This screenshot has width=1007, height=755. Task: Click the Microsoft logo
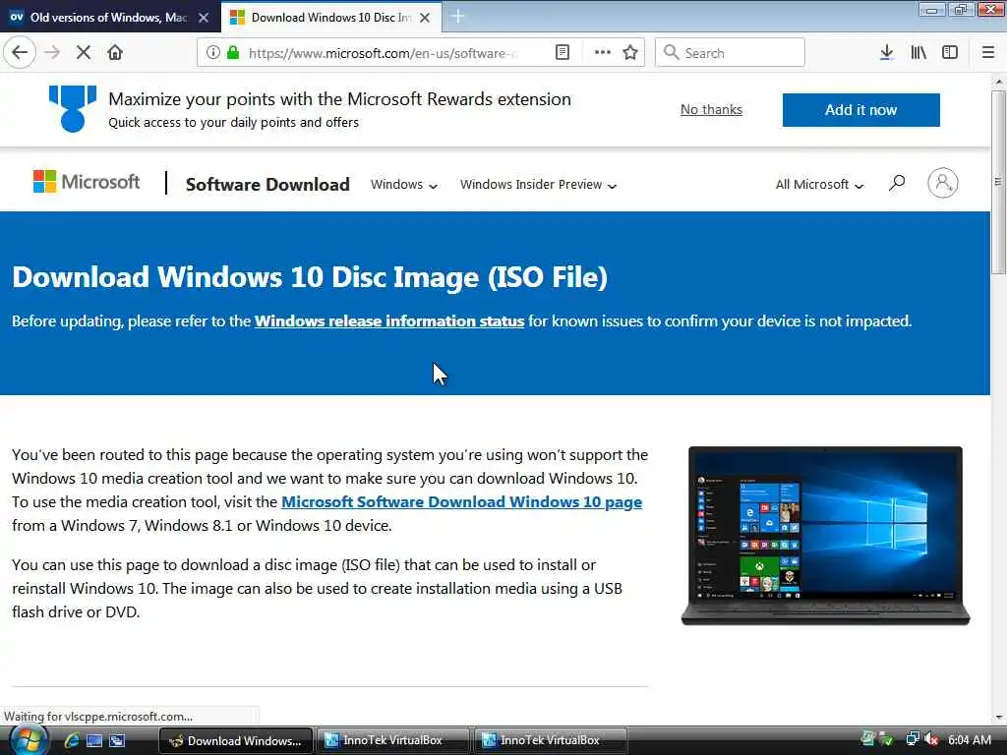(x=87, y=182)
